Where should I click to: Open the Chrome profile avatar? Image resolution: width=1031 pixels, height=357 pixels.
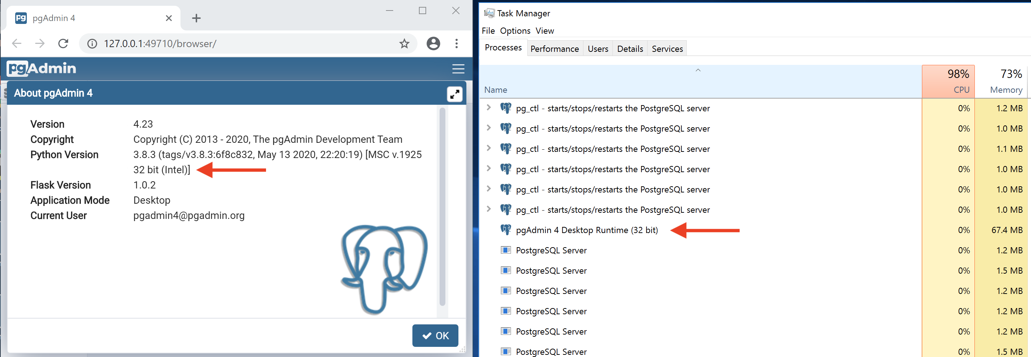[433, 43]
